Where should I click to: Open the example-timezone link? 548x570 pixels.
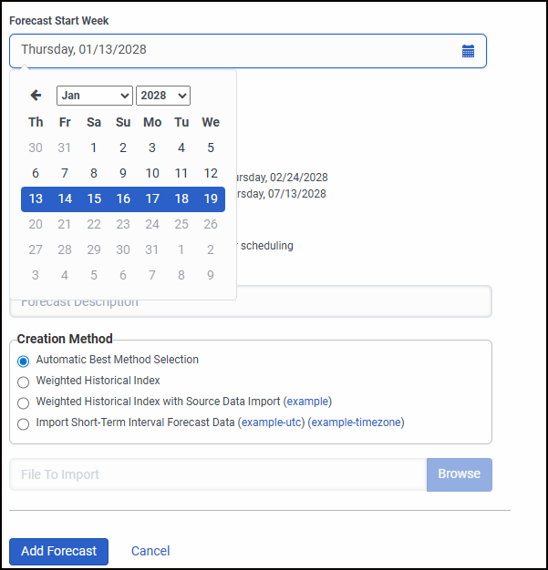357,422
